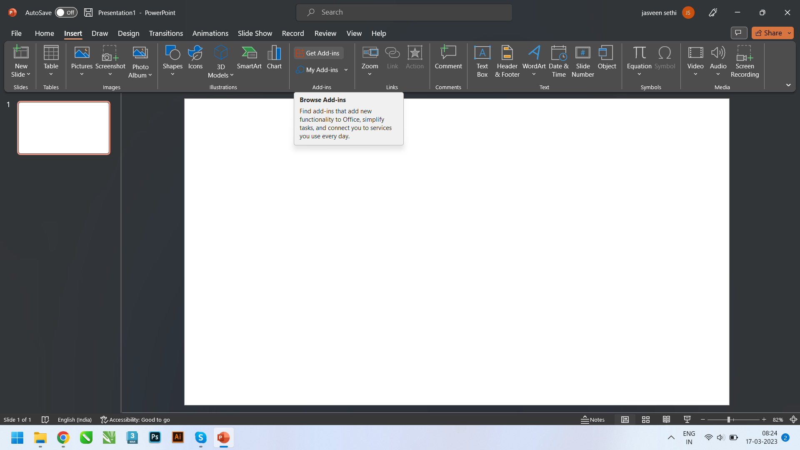
Task: Insert an Object
Action: (x=607, y=57)
